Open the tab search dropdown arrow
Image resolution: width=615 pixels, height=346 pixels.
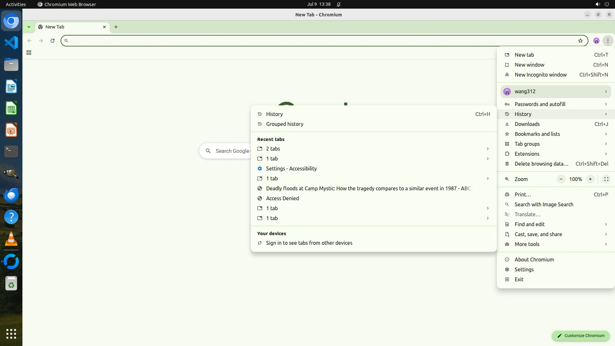point(29,27)
